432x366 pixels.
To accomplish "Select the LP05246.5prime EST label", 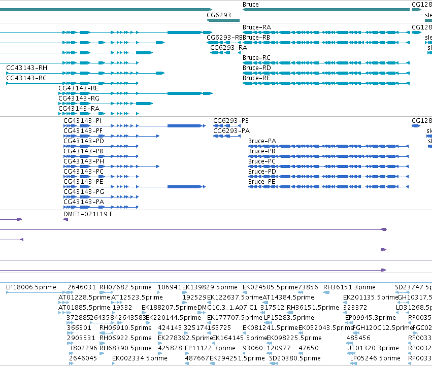I will point(375,358).
